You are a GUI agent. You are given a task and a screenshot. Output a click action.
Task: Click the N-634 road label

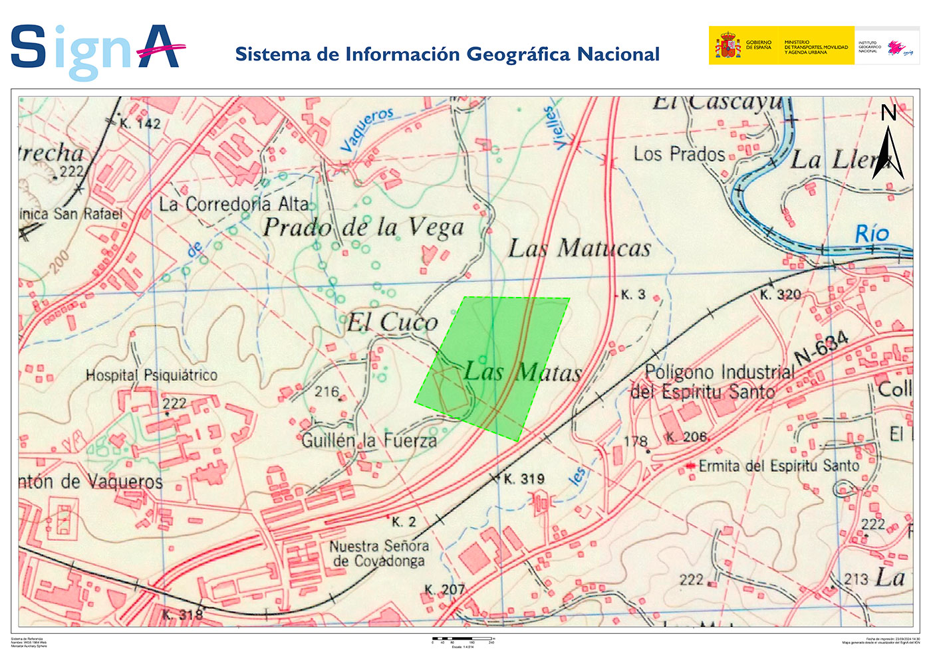click(822, 348)
